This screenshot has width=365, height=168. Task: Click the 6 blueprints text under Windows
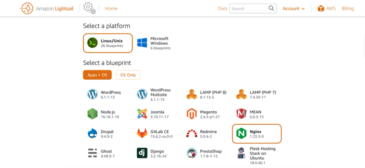(160, 48)
